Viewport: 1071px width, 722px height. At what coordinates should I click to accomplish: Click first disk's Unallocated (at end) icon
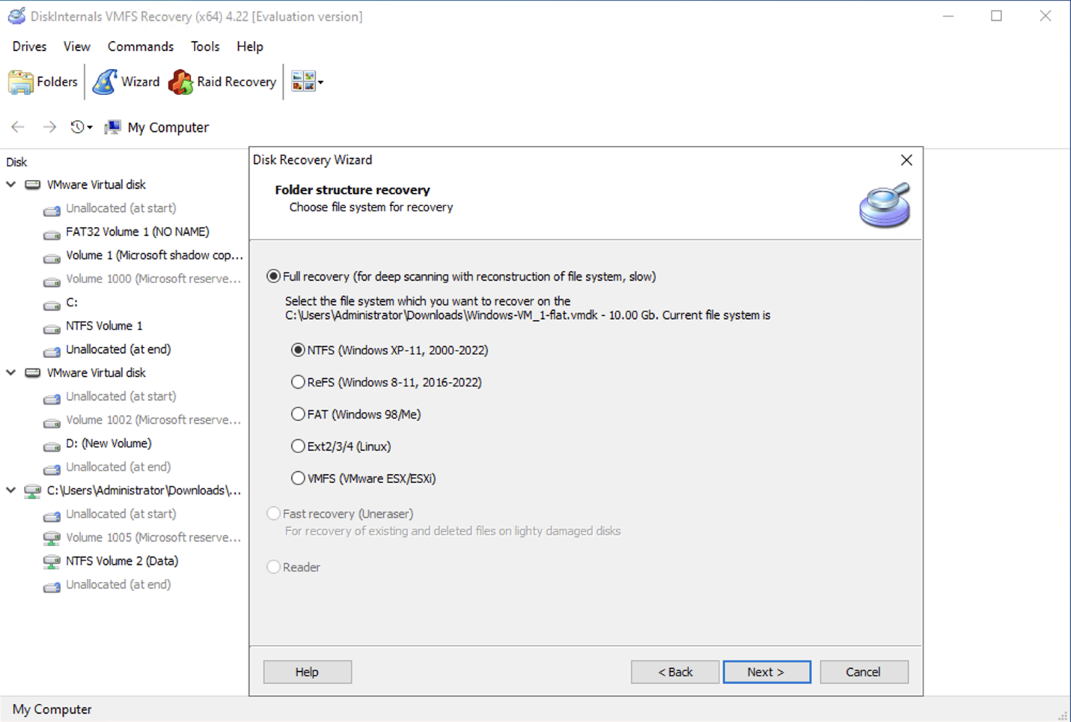click(52, 351)
